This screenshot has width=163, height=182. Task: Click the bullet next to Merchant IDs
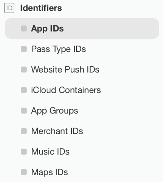24,131
